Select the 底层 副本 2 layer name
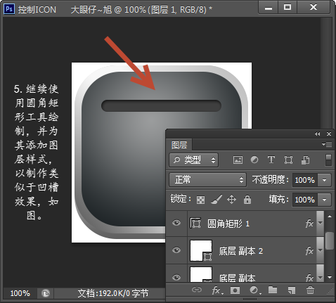Image resolution: width=336 pixels, height=303 pixels. tap(241, 251)
